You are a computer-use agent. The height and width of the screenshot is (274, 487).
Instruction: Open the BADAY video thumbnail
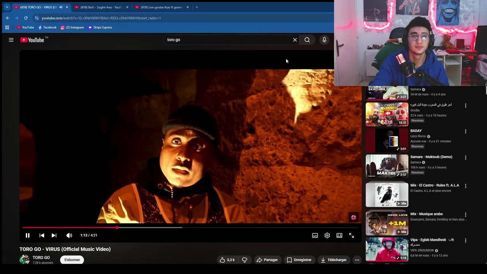click(x=387, y=140)
